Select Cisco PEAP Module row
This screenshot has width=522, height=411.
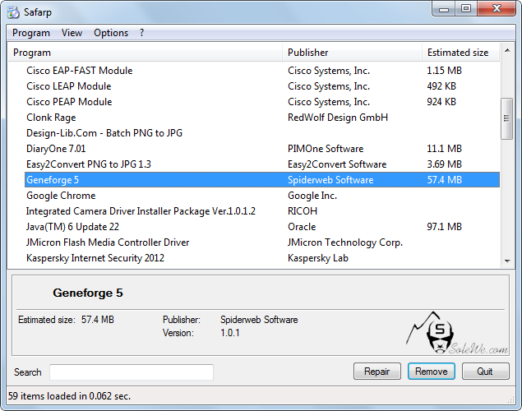click(x=262, y=102)
